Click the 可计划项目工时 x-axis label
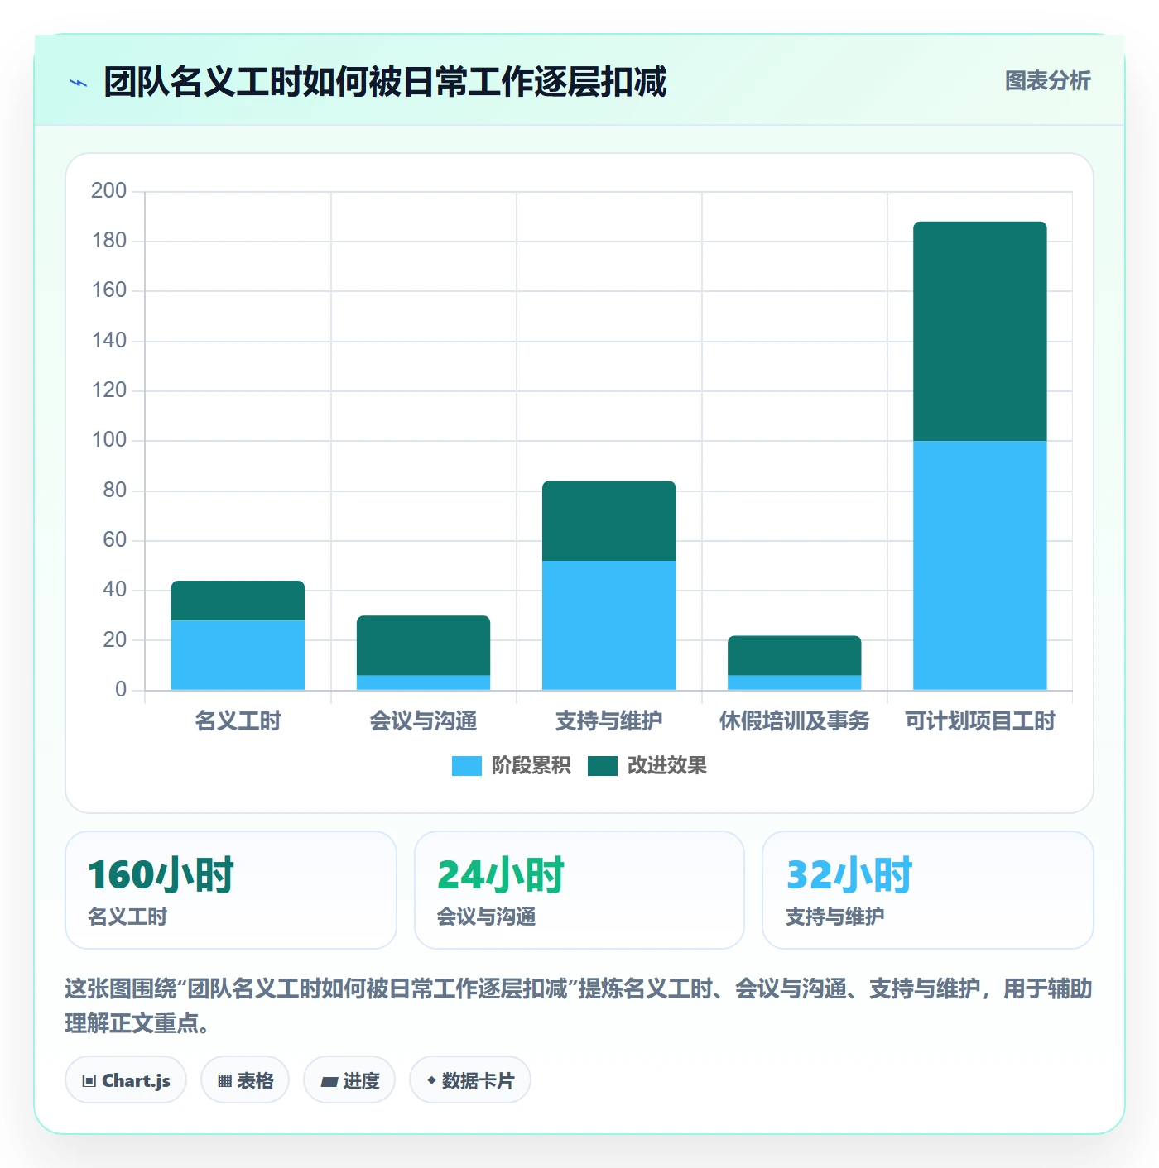The image size is (1159, 1168). 979,721
